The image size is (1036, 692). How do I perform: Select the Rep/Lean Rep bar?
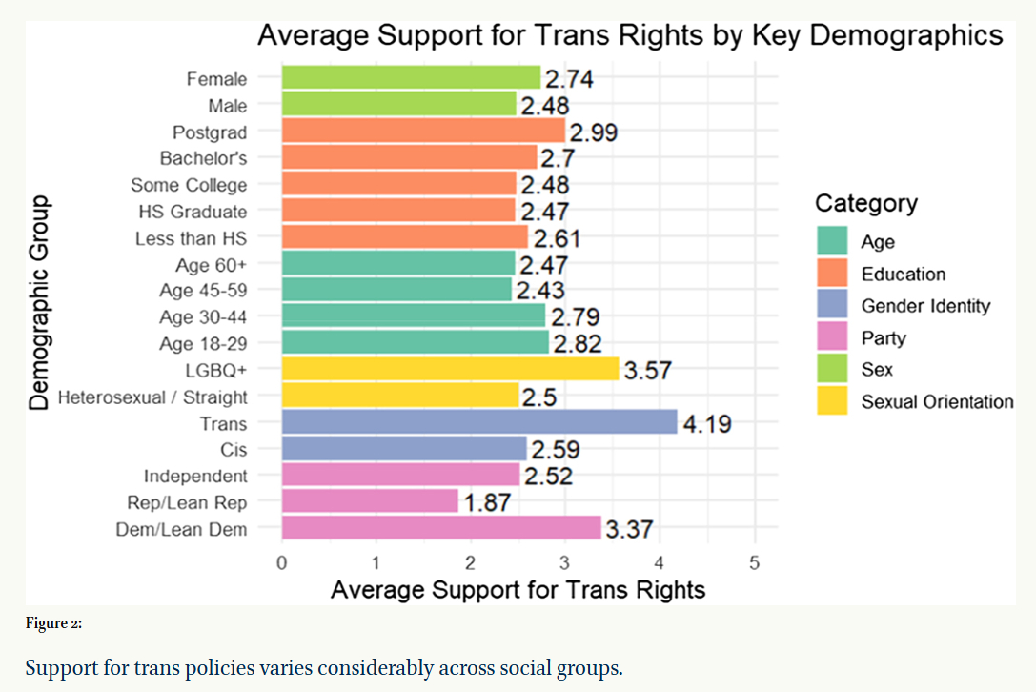370,501
